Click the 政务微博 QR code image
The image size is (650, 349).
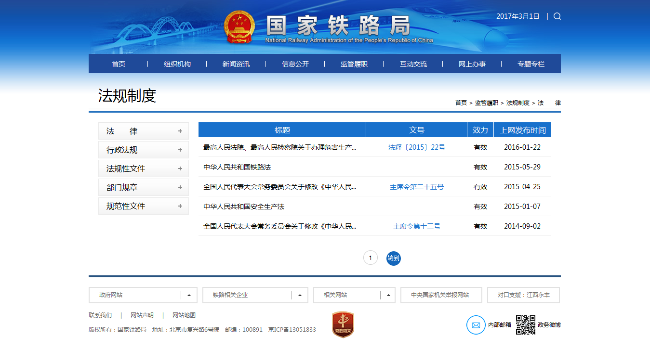[x=526, y=325]
